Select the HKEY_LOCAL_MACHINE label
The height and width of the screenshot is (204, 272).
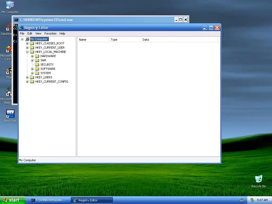tap(51, 52)
